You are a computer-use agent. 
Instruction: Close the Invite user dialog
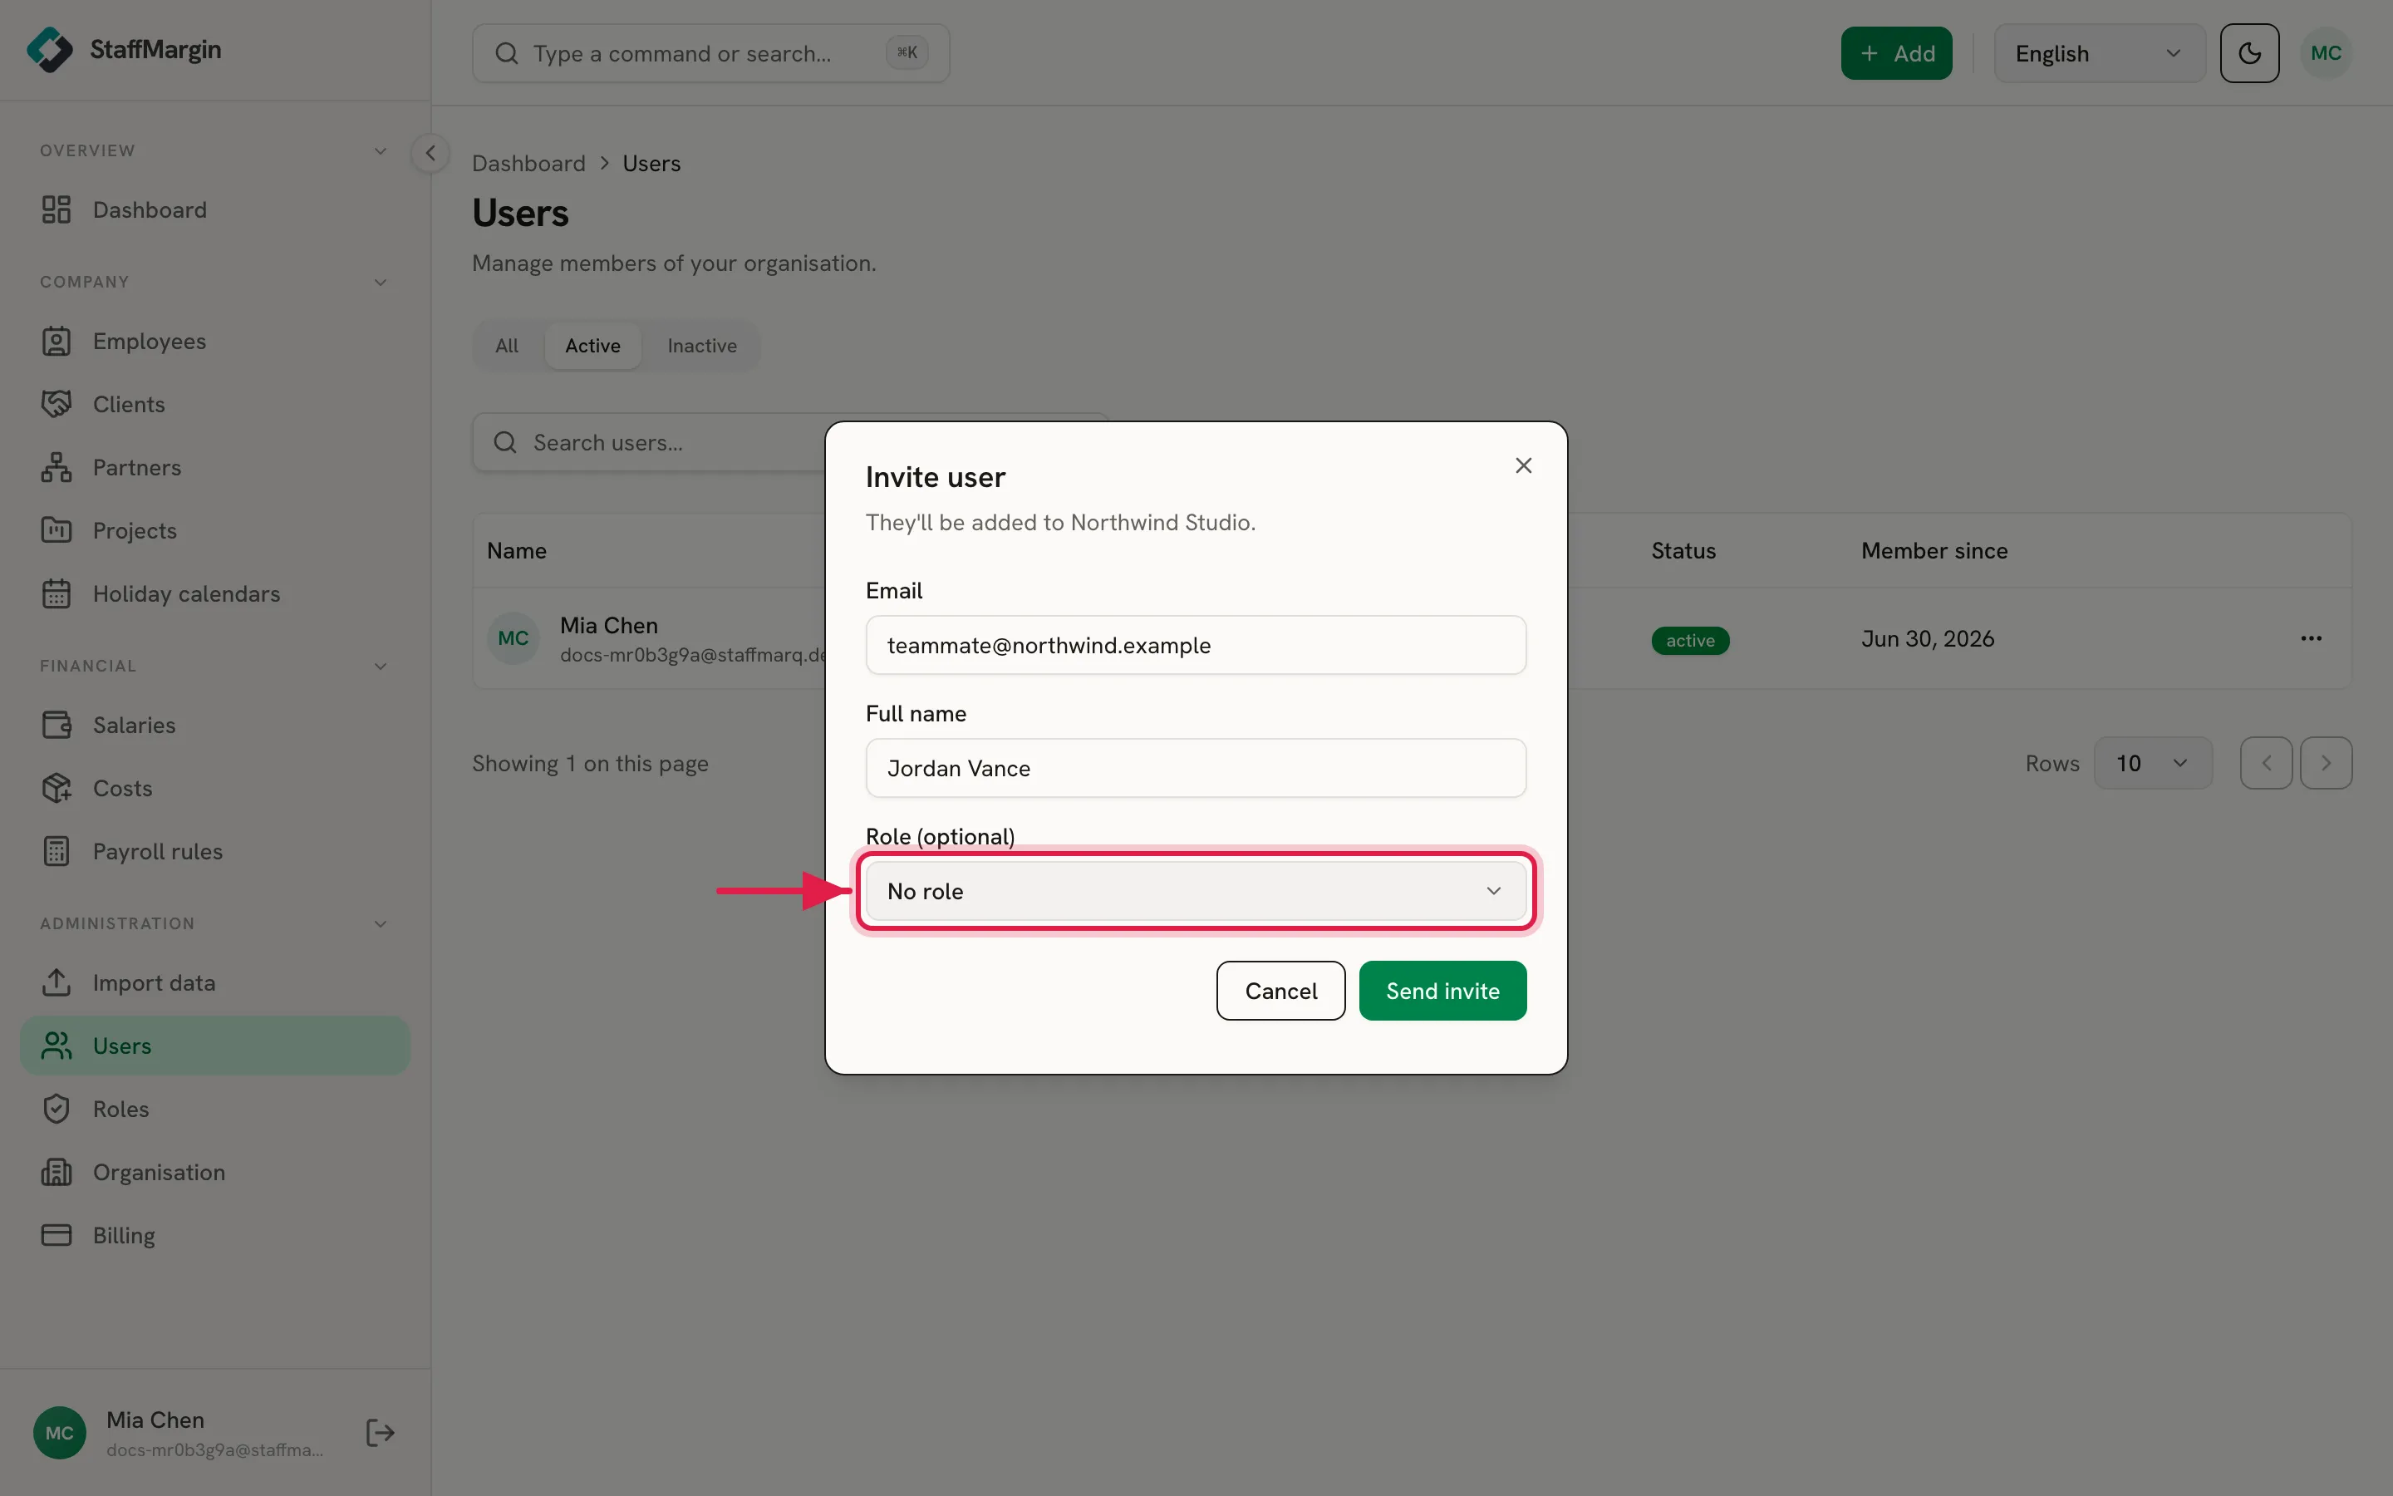point(1523,465)
